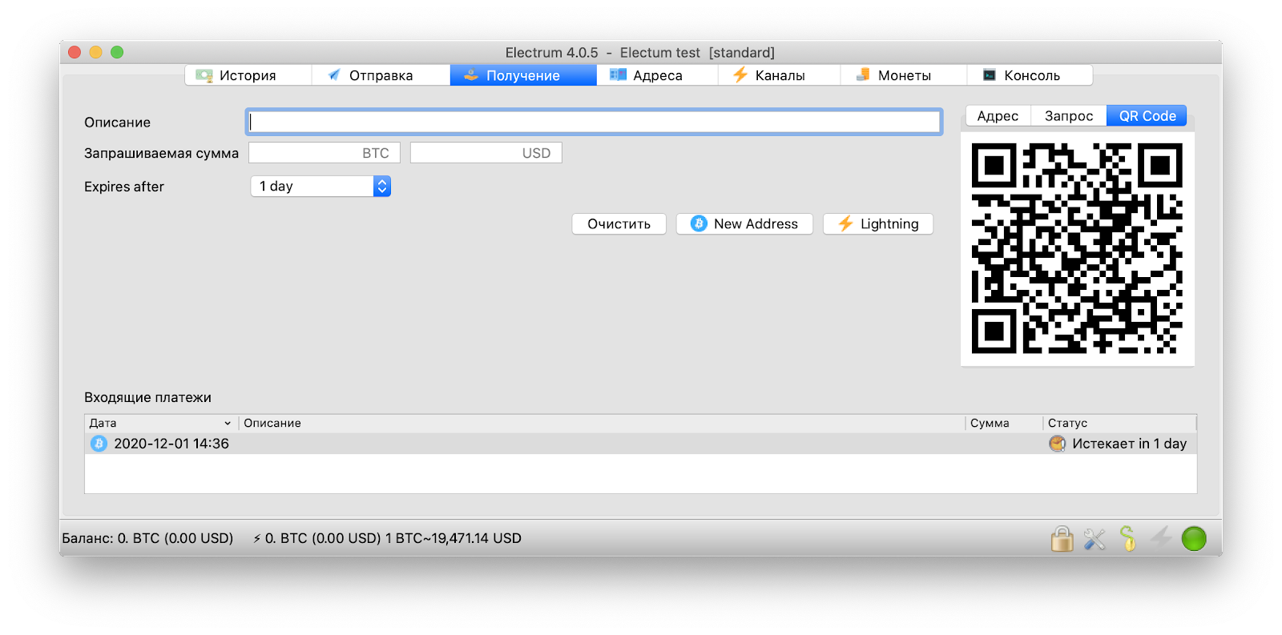1282x635 pixels.
Task: Select the Адрес view toggle
Action: click(x=998, y=116)
